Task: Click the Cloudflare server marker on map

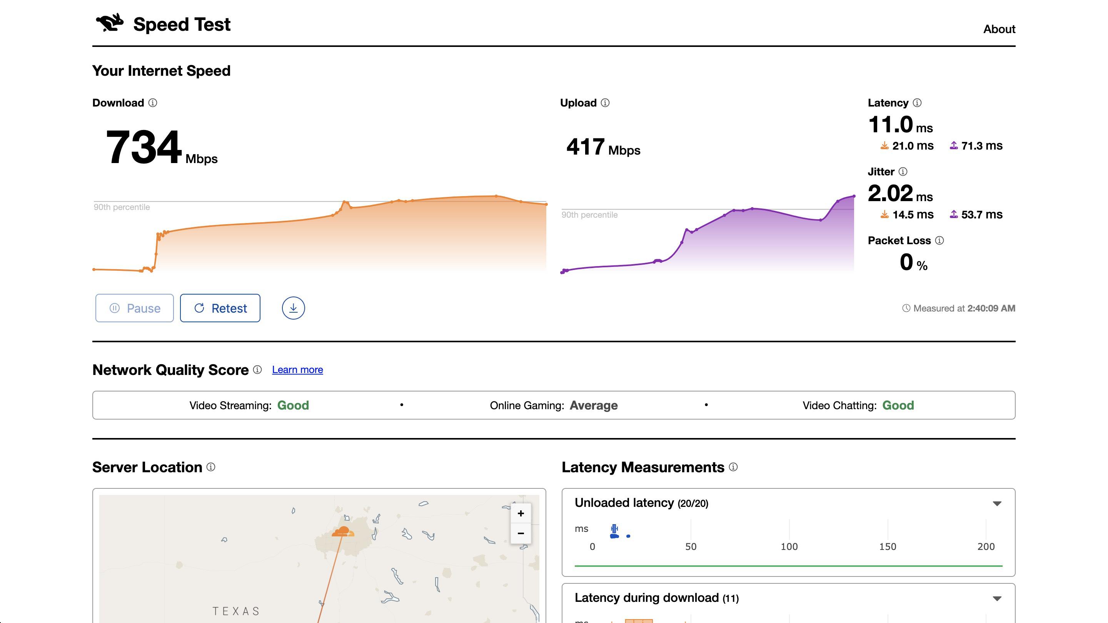Action: click(343, 531)
